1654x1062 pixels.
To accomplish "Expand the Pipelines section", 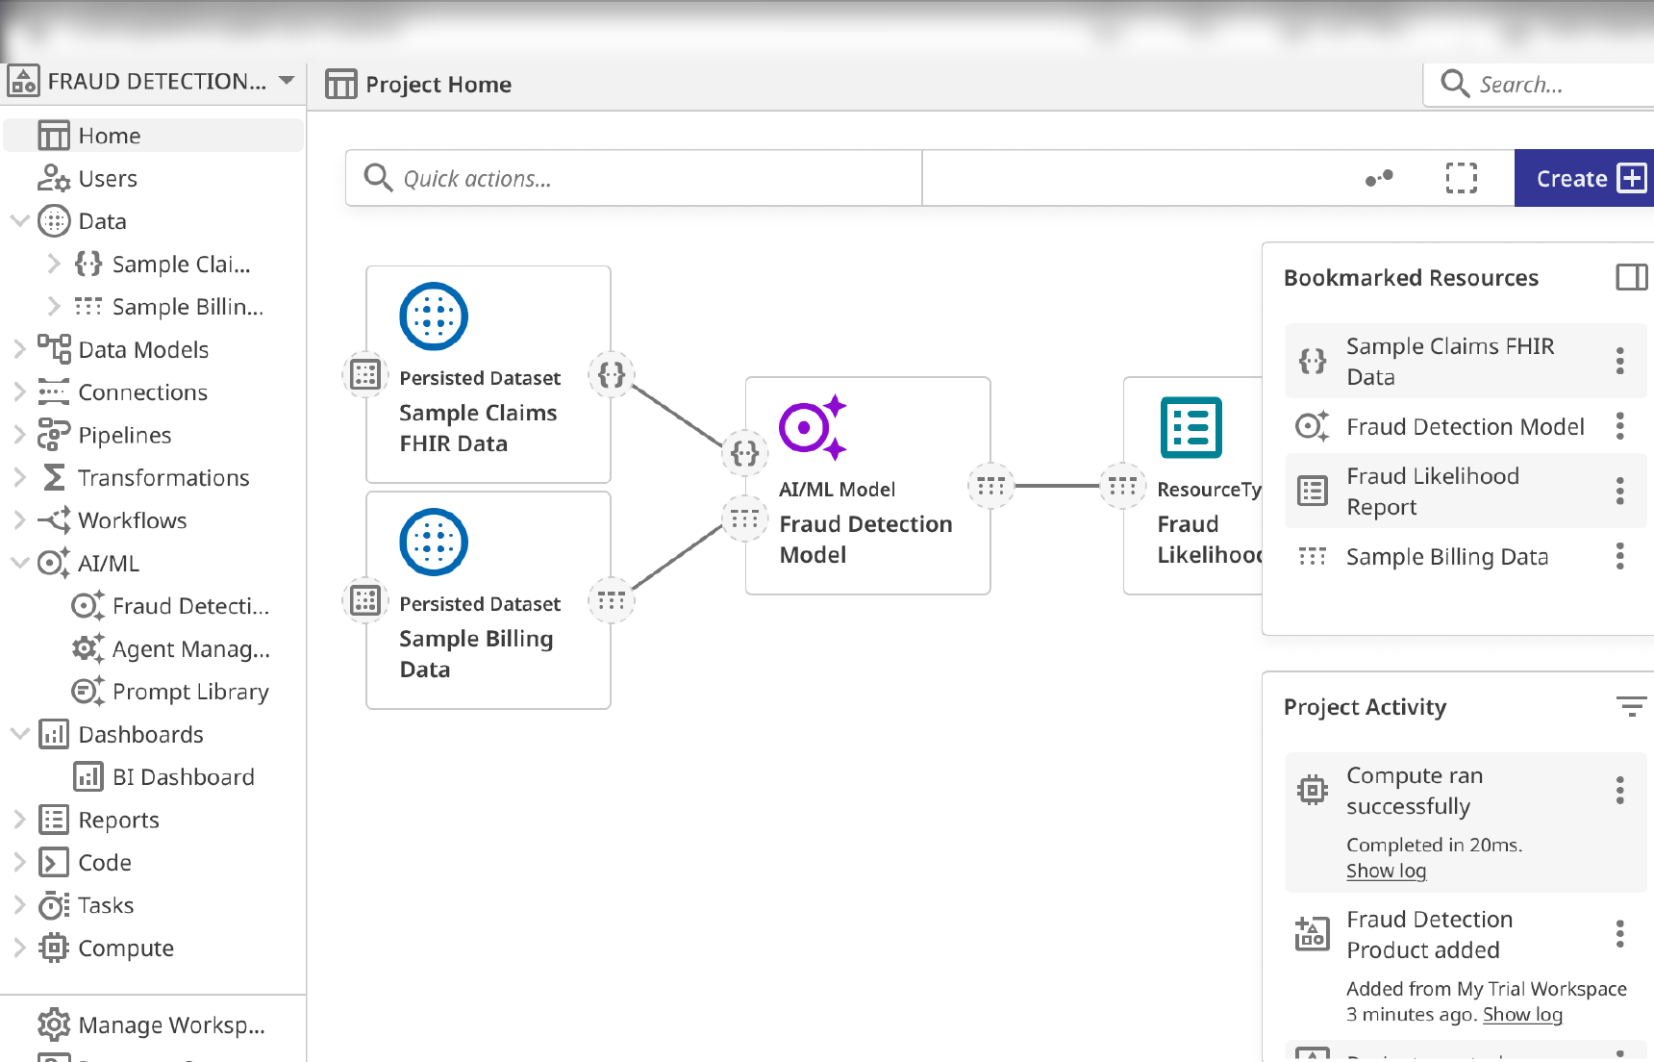I will point(19,435).
